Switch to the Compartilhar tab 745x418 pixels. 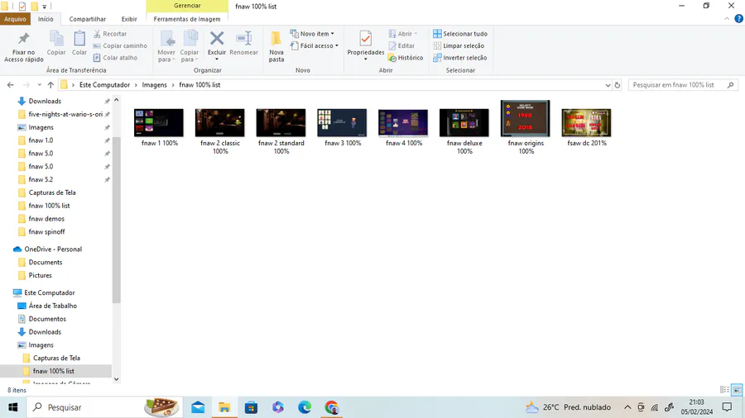(x=88, y=19)
